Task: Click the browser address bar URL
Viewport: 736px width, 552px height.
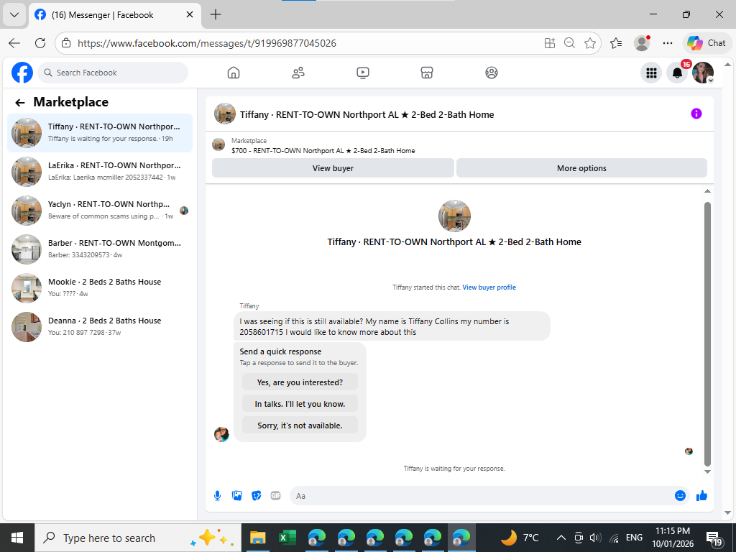Action: click(x=207, y=43)
